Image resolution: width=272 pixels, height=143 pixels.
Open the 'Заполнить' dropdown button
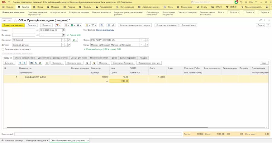pos(58,63)
